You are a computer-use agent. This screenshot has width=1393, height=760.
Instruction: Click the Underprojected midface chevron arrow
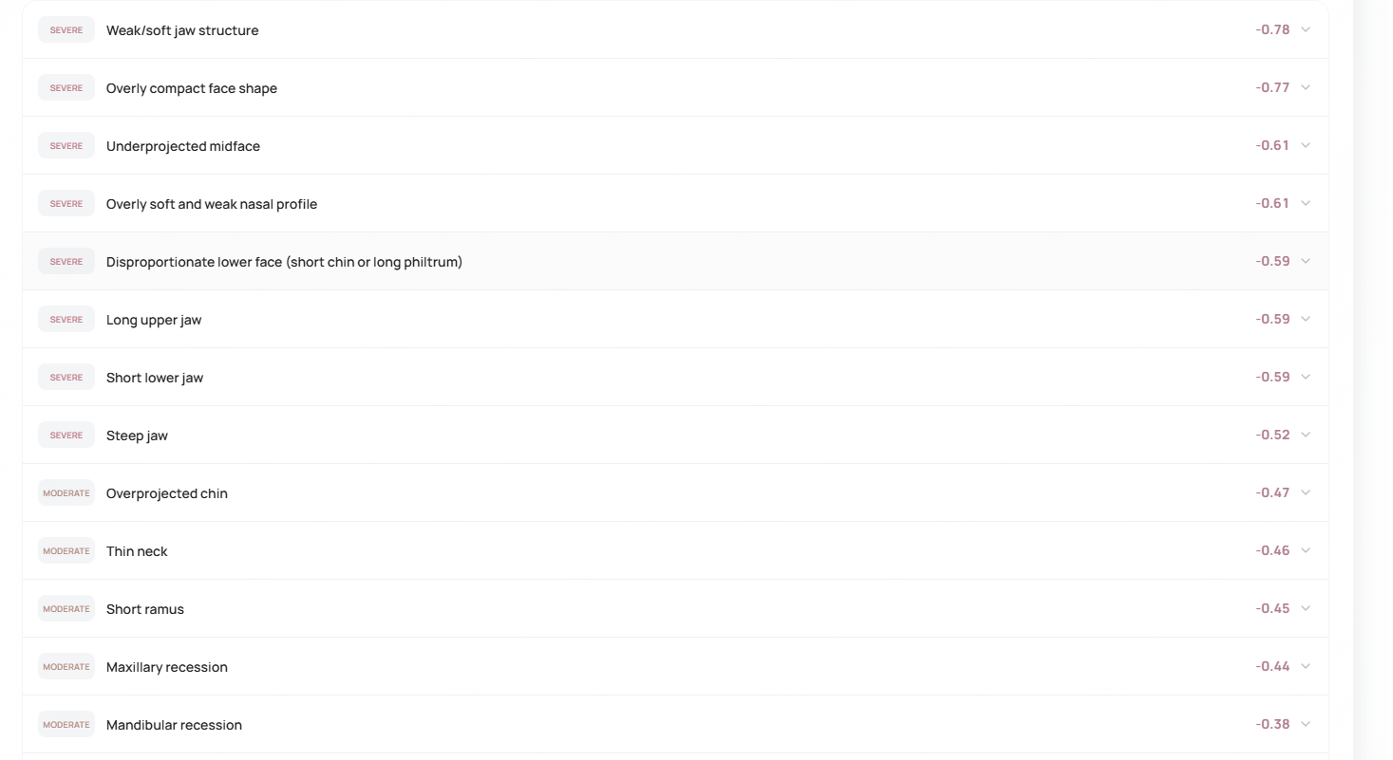pos(1306,145)
